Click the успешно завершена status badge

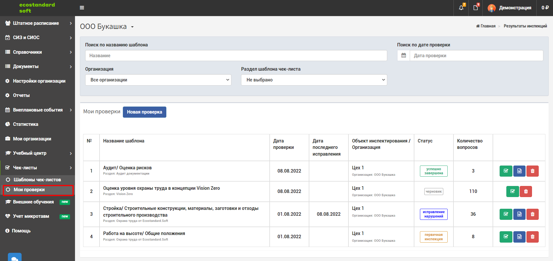[434, 171]
